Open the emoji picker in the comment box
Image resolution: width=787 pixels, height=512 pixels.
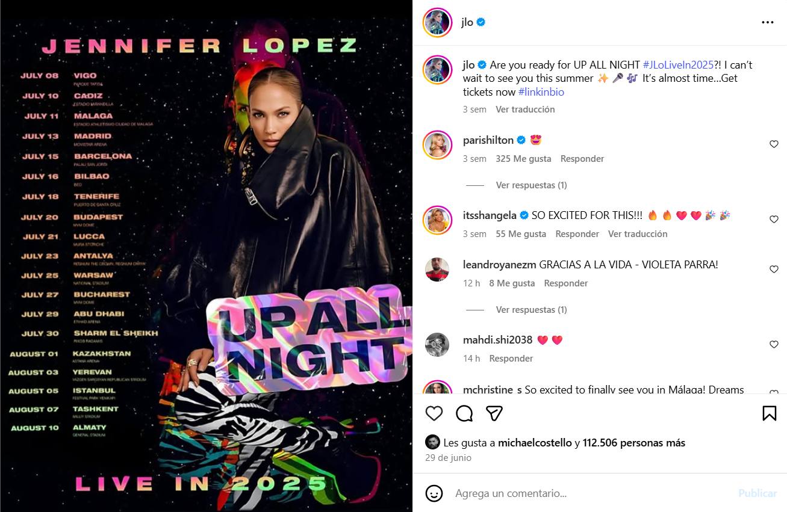point(434,493)
